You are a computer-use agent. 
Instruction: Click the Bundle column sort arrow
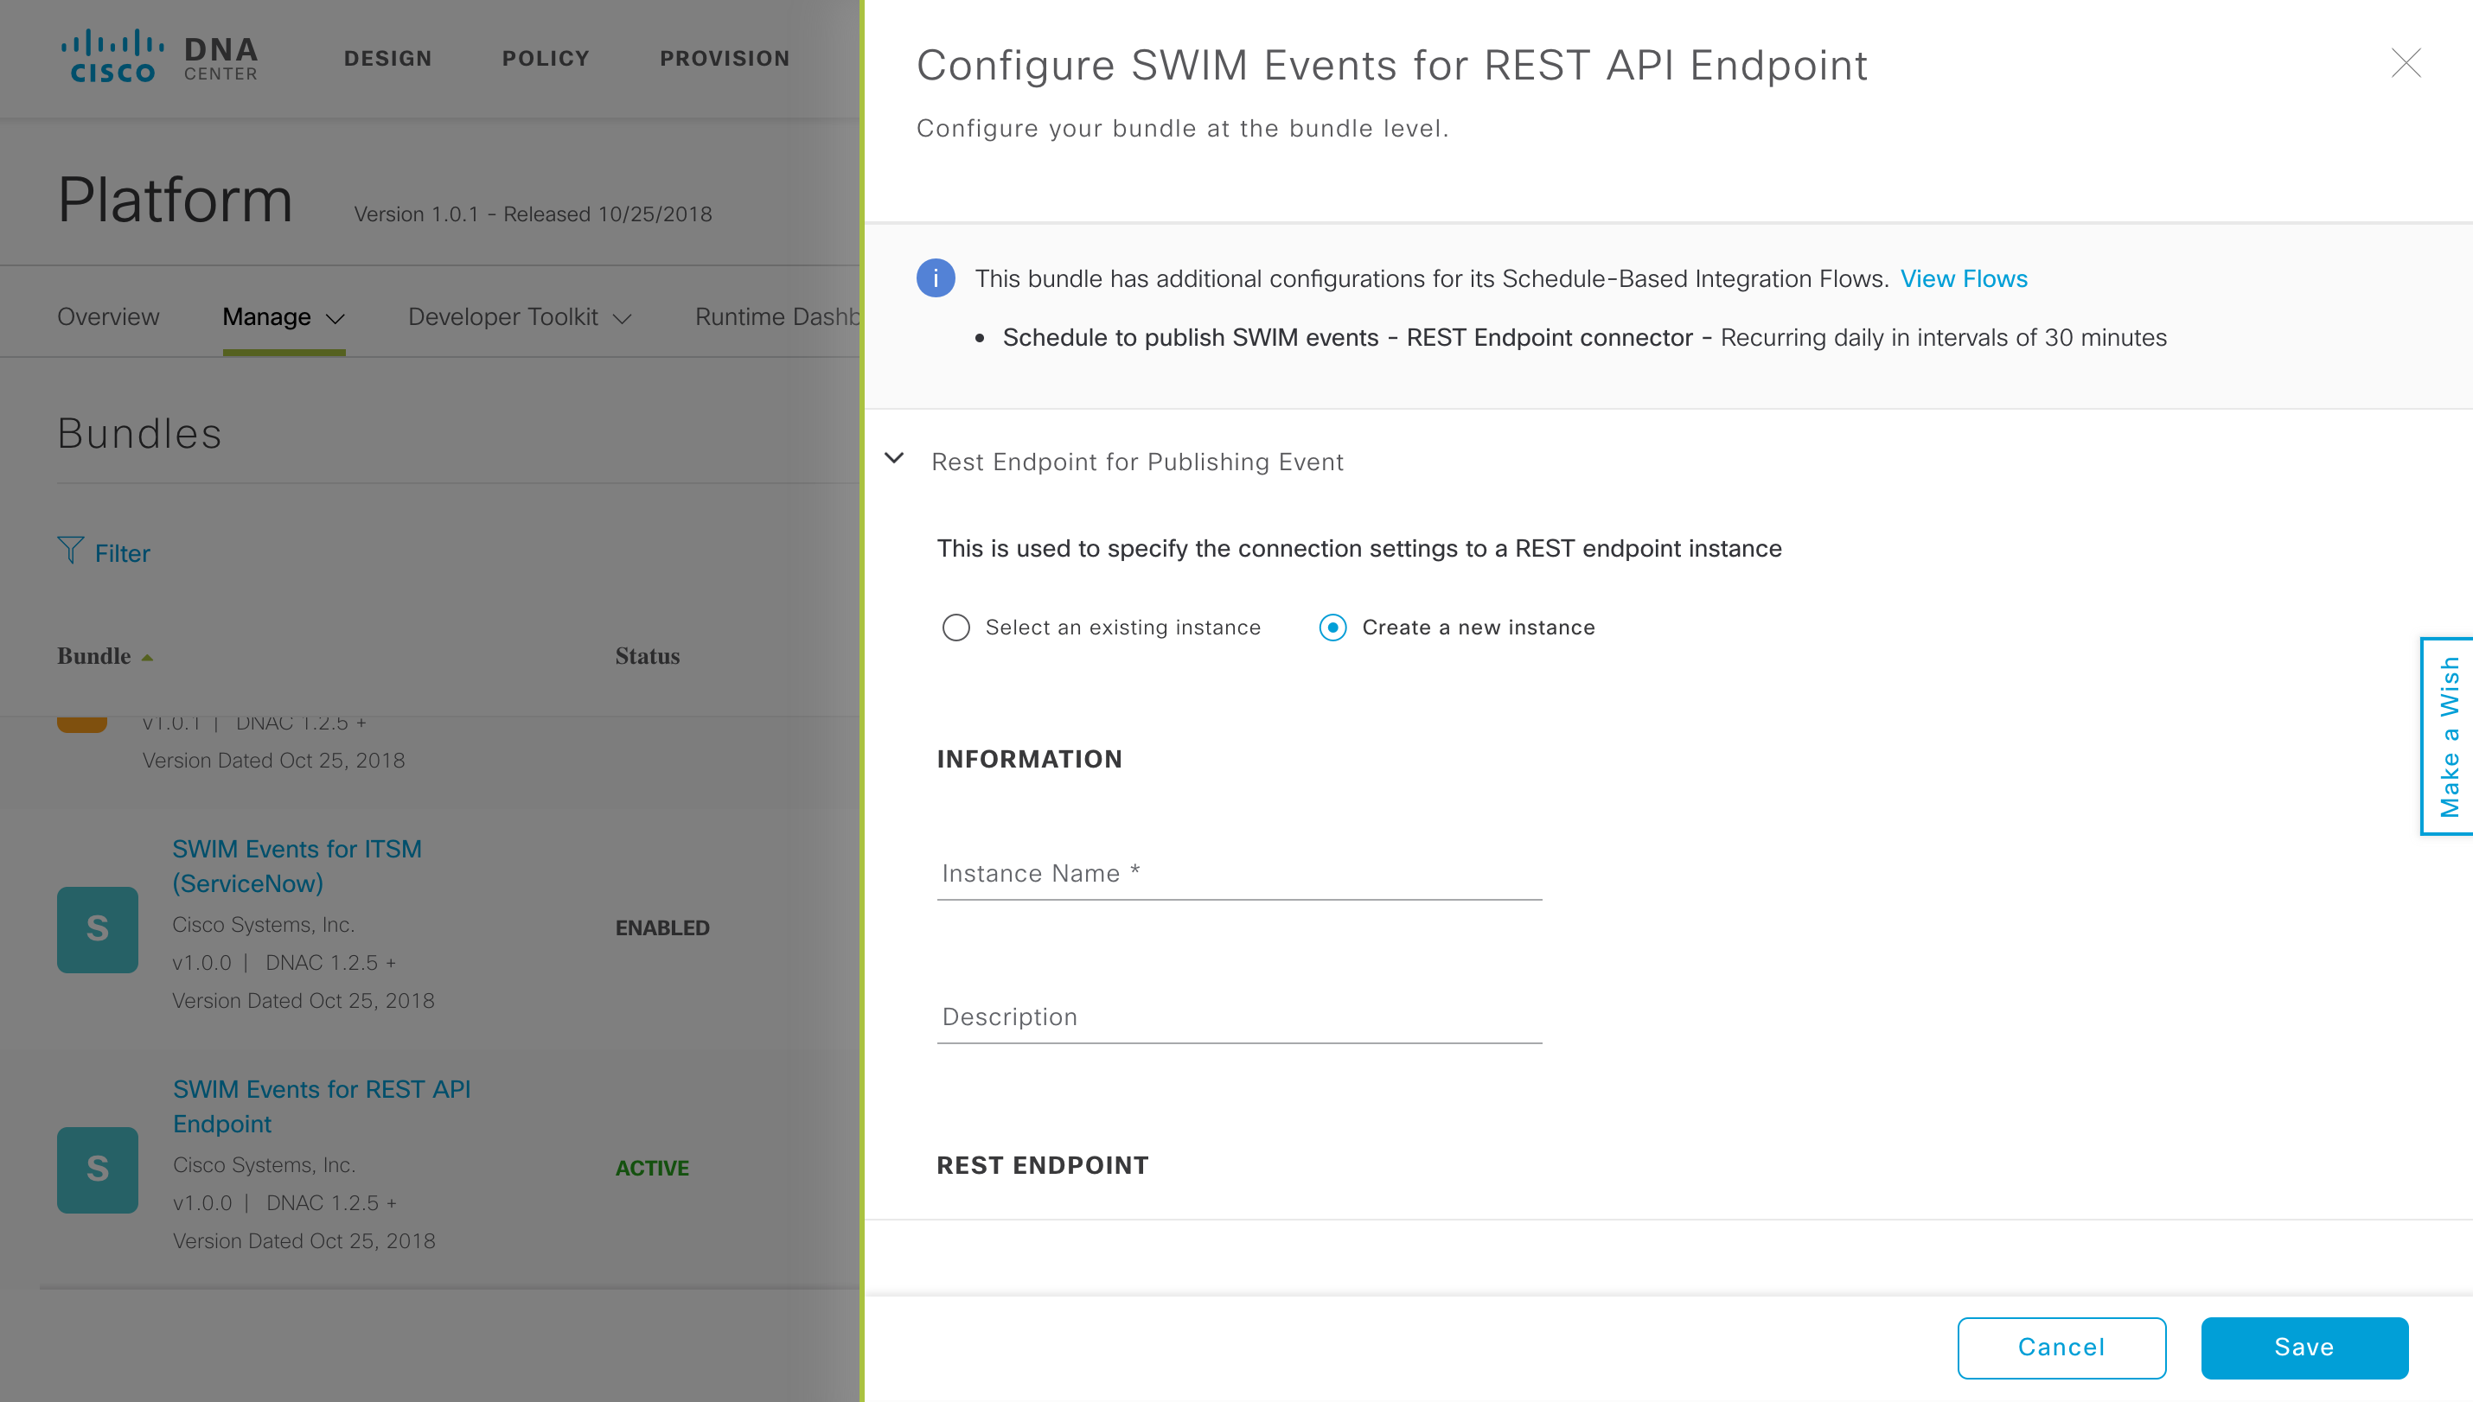tap(147, 658)
